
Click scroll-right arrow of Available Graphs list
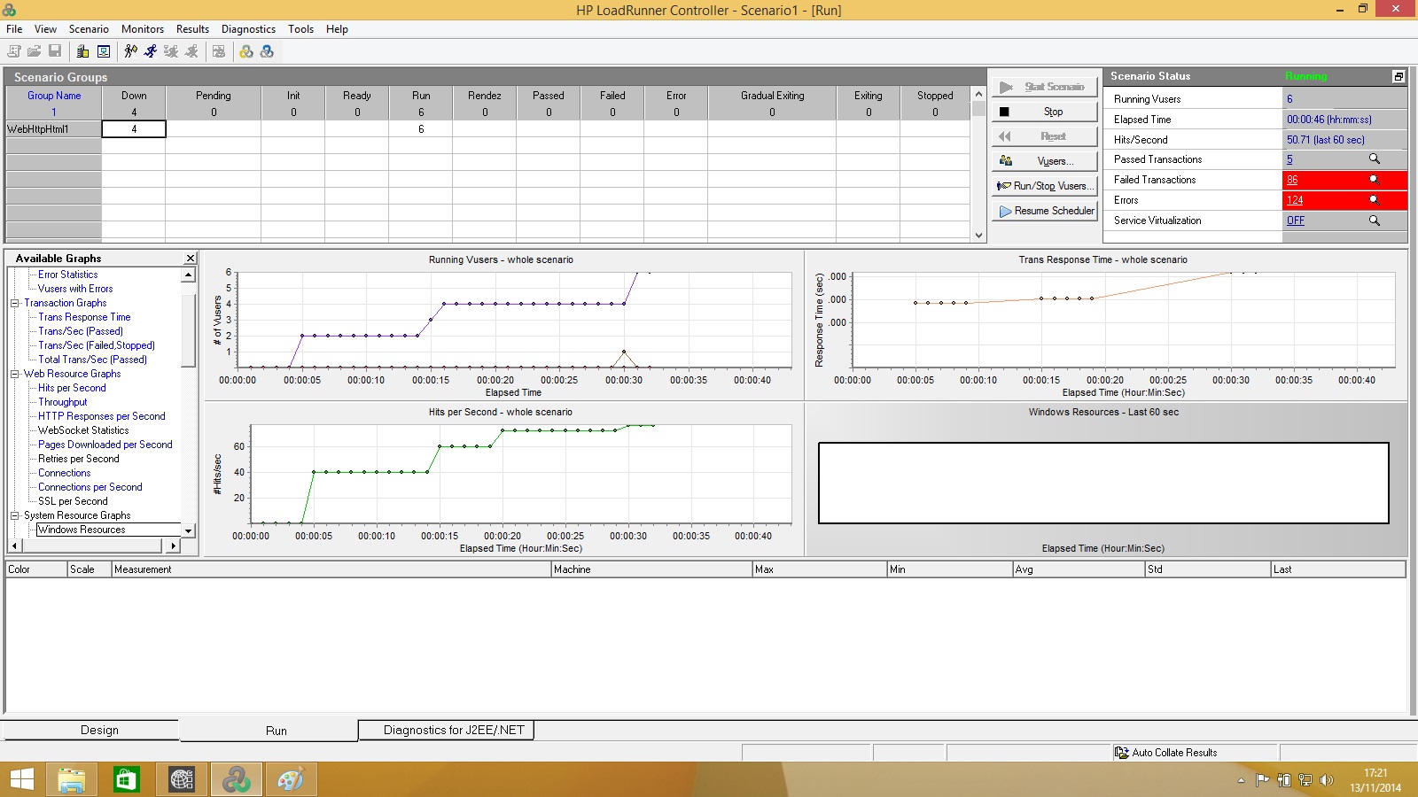click(x=174, y=546)
